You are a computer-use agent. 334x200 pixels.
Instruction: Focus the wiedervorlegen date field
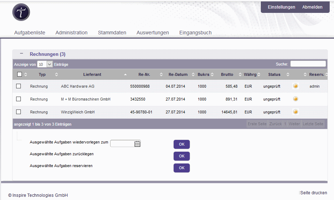pyautogui.click(x=122, y=144)
